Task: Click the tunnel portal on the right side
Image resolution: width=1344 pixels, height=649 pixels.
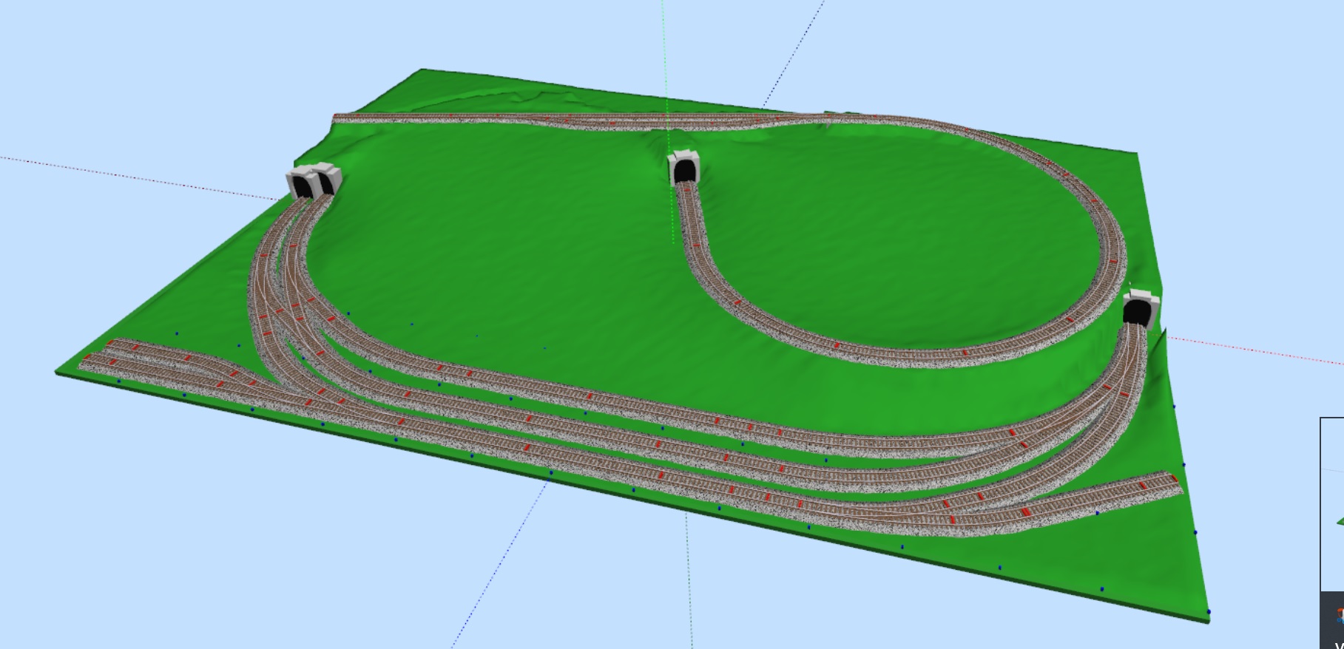Action: [1136, 309]
